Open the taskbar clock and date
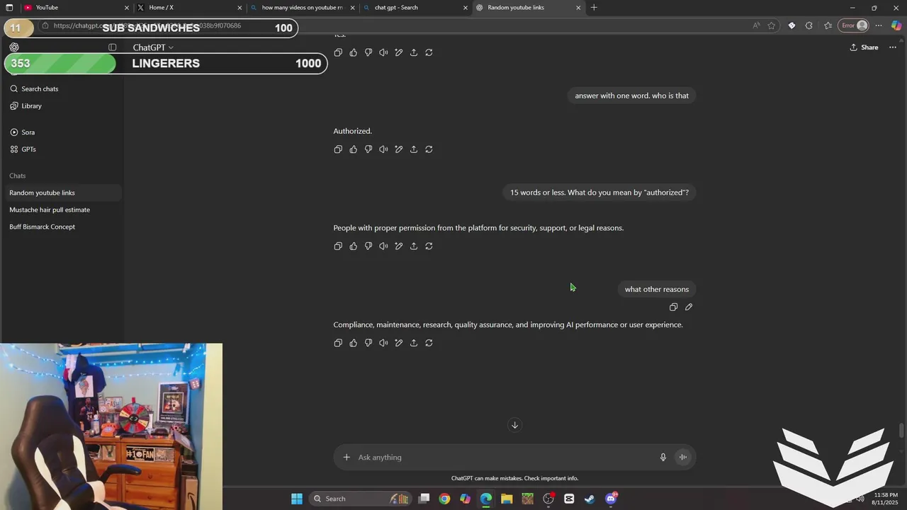The height and width of the screenshot is (510, 907). point(886,499)
